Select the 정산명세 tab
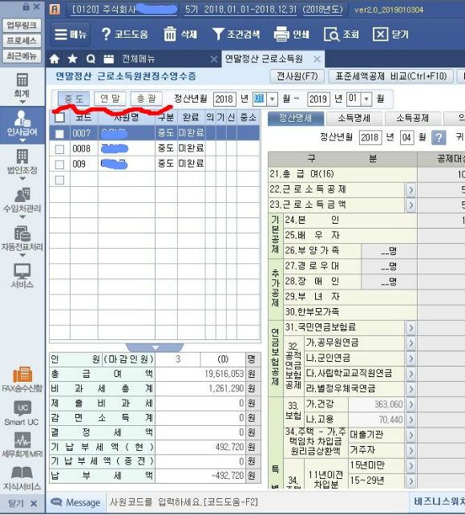Image resolution: width=465 pixels, height=515 pixels. (296, 118)
